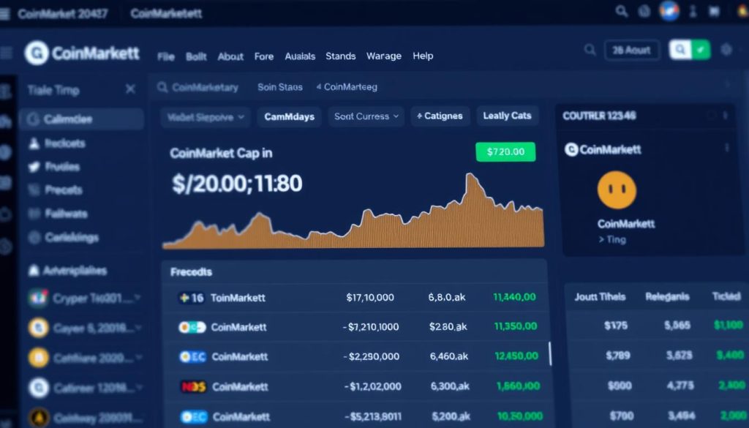Click the peak of the orange price chart
749x428 pixels.
click(x=470, y=176)
